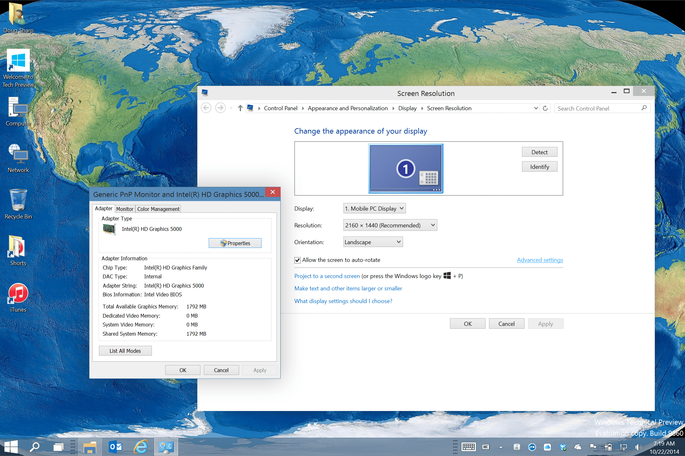The image size is (685, 456).
Task: Open the Recycle Bin
Action: click(18, 204)
